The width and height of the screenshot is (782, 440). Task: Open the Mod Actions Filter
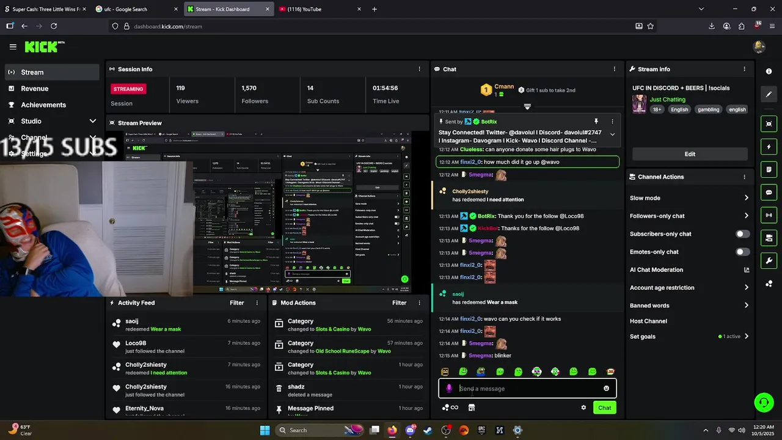400,302
